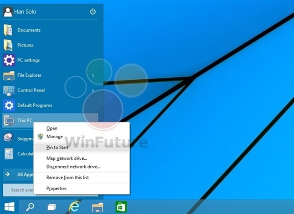Viewport: 294px width, 214px height.
Task: Click the Documents label
Action: (x=29, y=30)
